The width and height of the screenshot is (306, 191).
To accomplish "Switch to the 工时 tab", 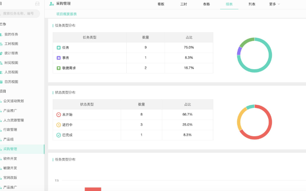I will (x=184, y=4).
